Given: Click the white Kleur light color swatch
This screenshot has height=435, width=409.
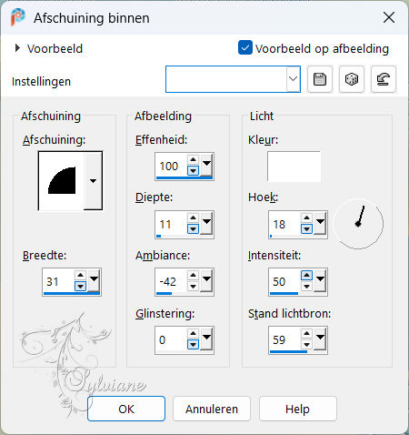Looking at the screenshot, I should (294, 167).
